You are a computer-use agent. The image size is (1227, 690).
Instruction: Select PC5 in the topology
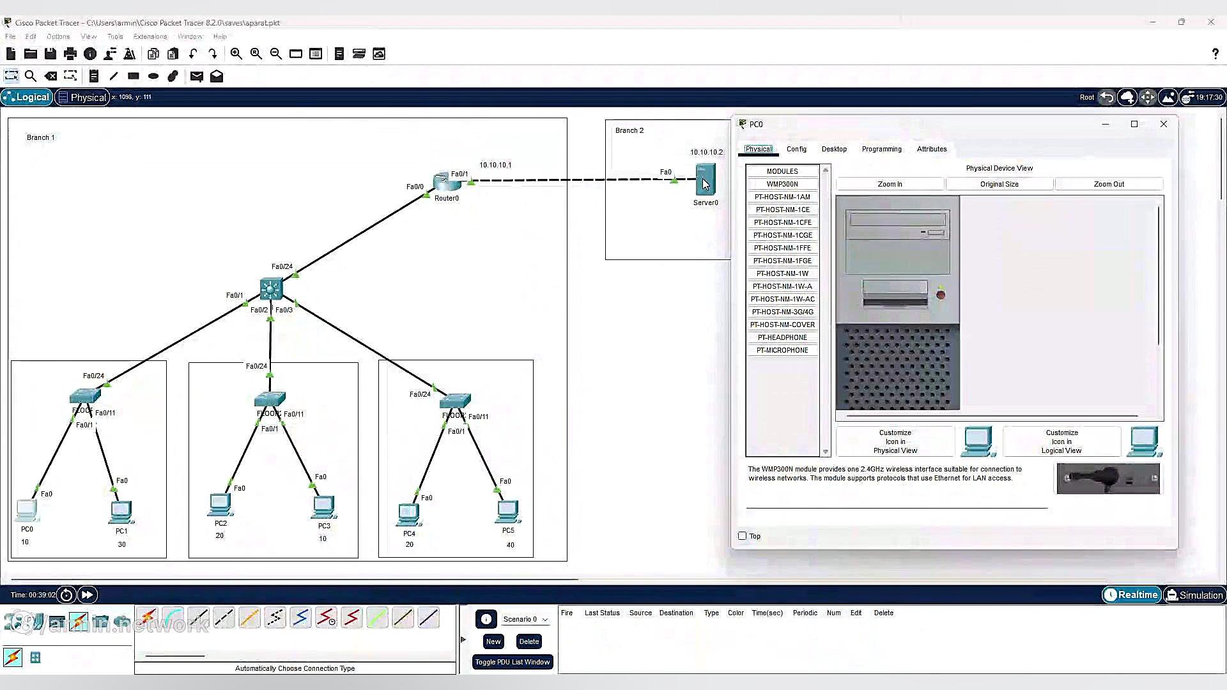508,512
